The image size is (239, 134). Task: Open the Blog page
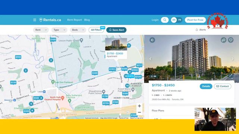tap(87, 20)
